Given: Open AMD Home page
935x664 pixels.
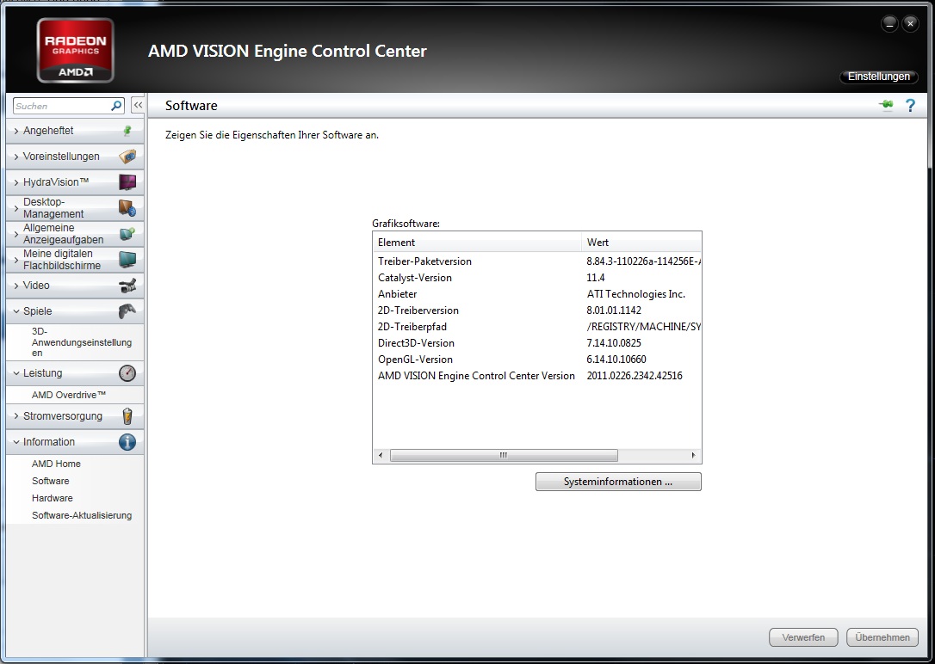Looking at the screenshot, I should coord(56,464).
